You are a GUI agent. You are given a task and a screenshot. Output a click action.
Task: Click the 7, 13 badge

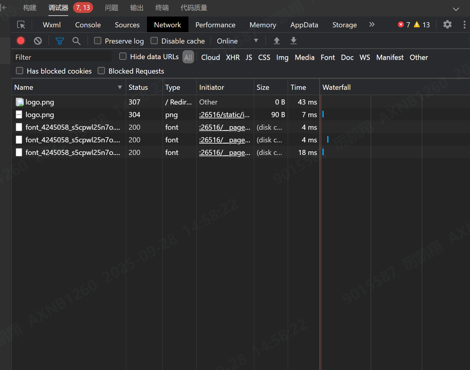83,8
